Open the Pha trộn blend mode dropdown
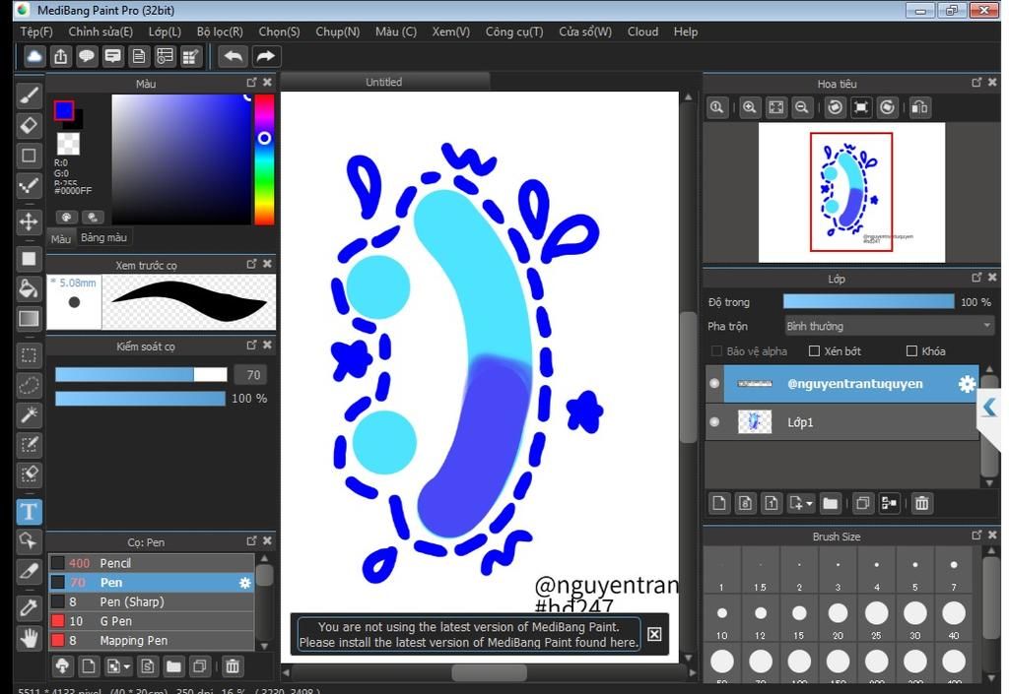The width and height of the screenshot is (1009, 694). pos(889,327)
